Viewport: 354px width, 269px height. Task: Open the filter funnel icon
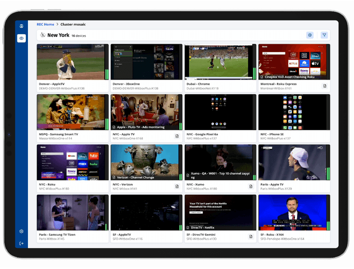pos(324,35)
